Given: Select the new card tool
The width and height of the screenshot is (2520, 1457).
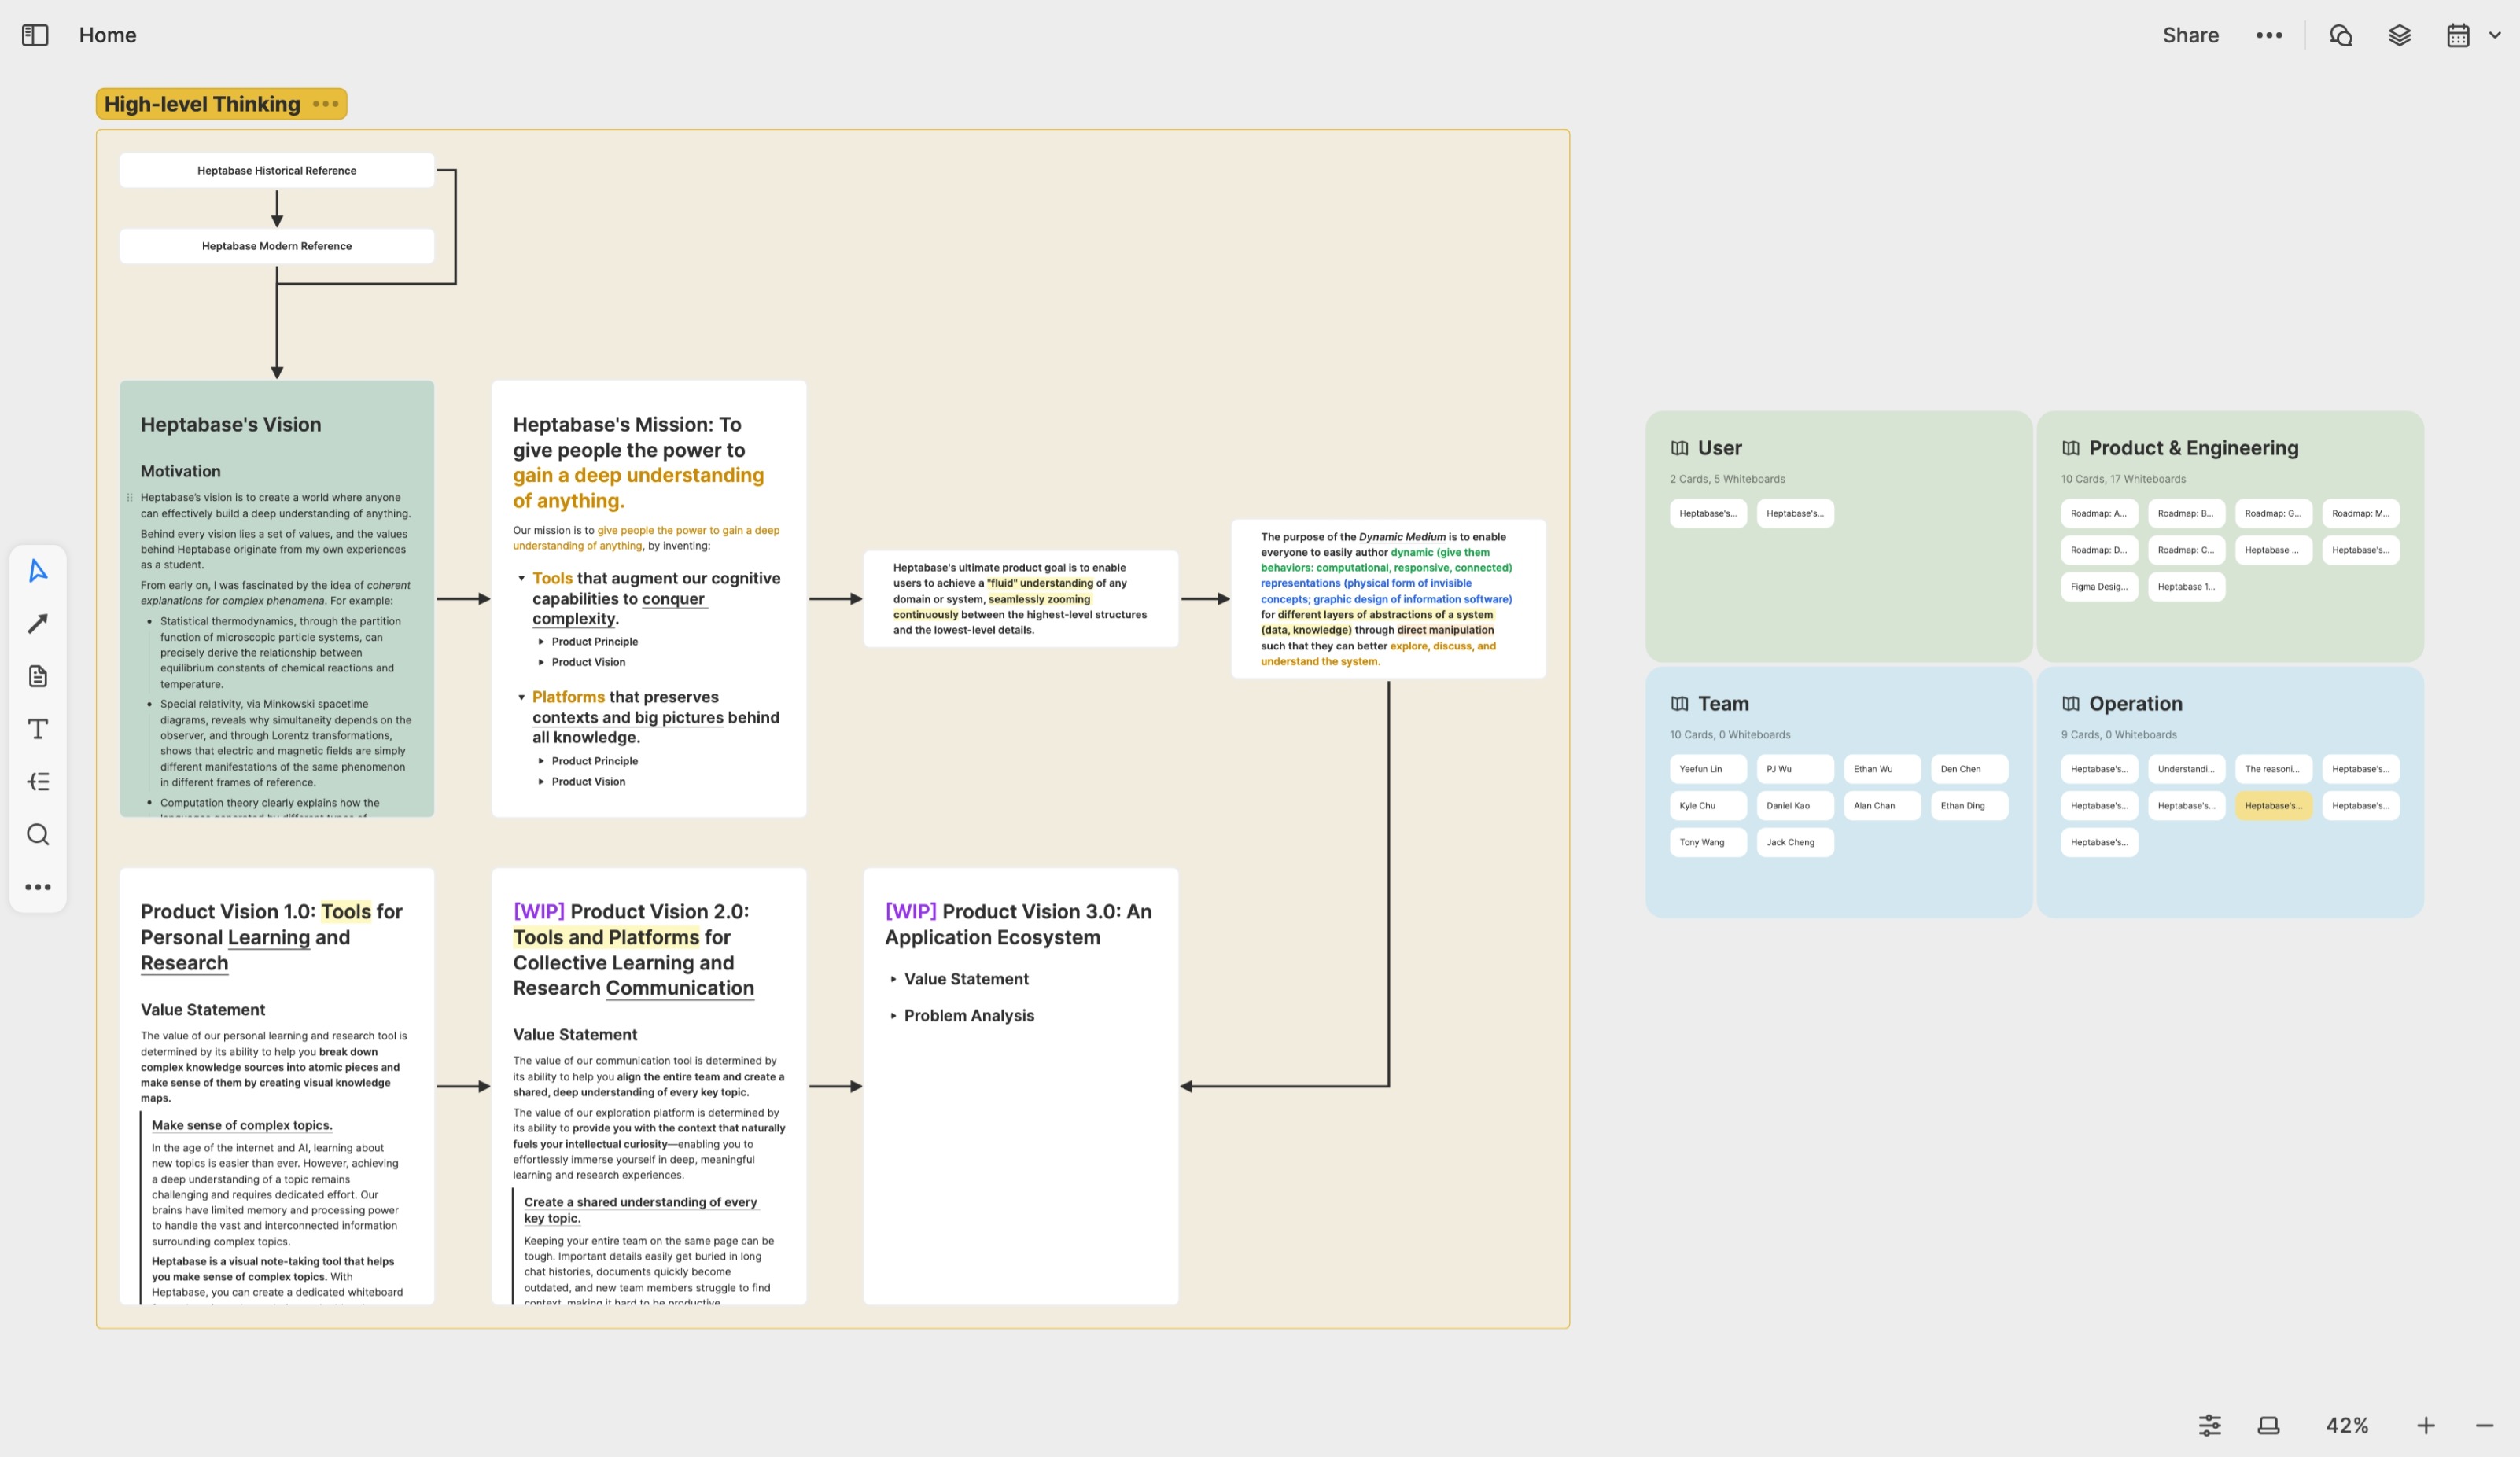Looking at the screenshot, I should point(38,676).
